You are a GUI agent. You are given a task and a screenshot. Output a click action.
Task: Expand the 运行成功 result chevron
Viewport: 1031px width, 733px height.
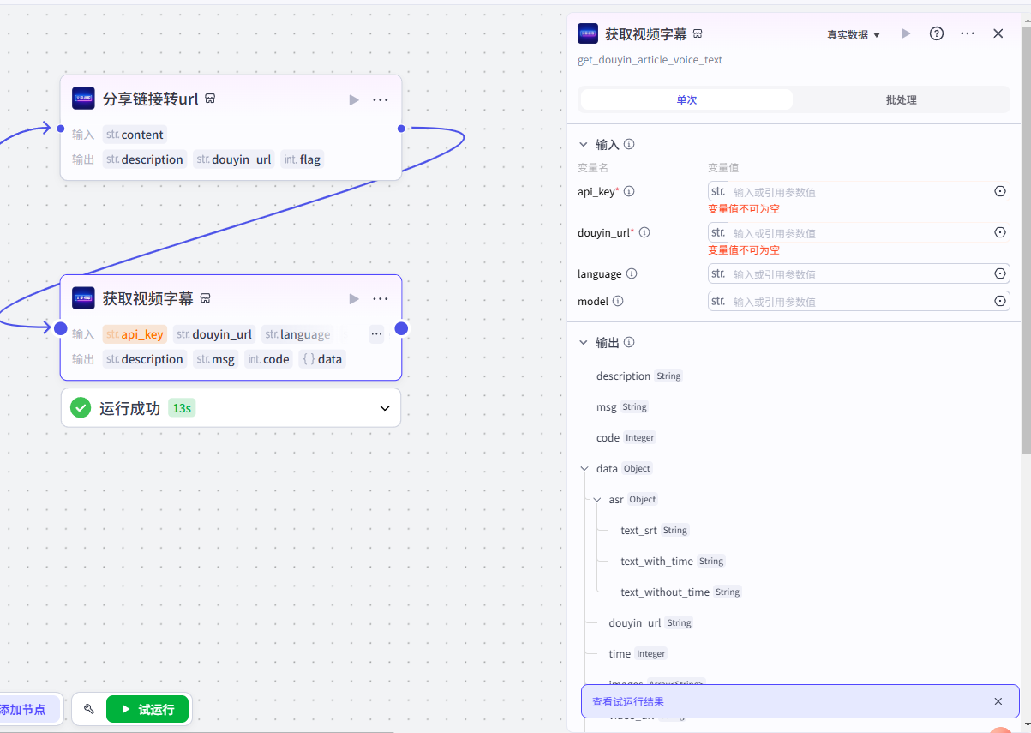[x=385, y=408]
